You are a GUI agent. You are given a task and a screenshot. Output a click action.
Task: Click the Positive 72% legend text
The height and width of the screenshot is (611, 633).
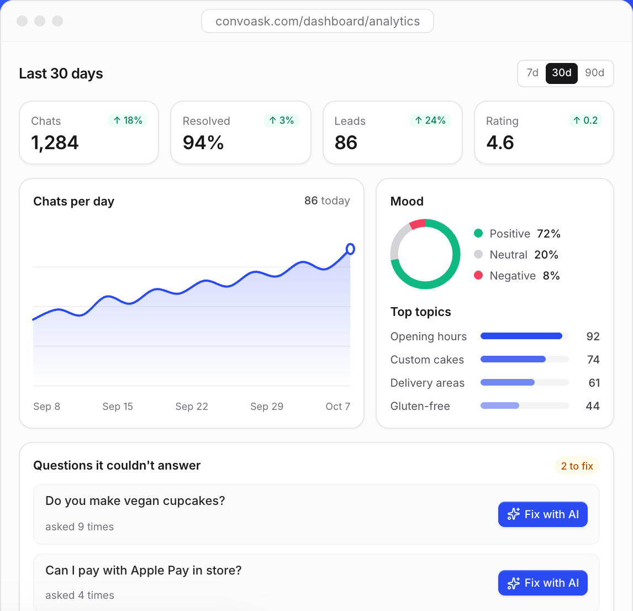pos(525,234)
